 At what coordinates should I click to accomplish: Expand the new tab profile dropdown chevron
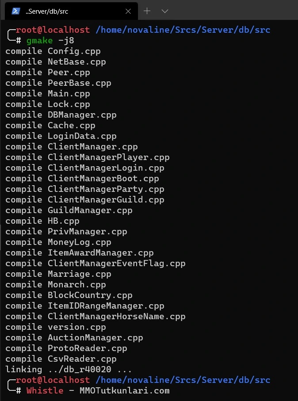pyautogui.click(x=165, y=11)
